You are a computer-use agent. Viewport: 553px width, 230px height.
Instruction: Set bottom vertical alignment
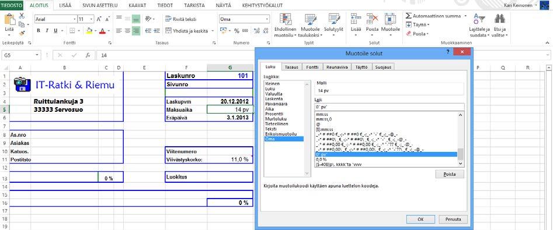[x=136, y=19]
